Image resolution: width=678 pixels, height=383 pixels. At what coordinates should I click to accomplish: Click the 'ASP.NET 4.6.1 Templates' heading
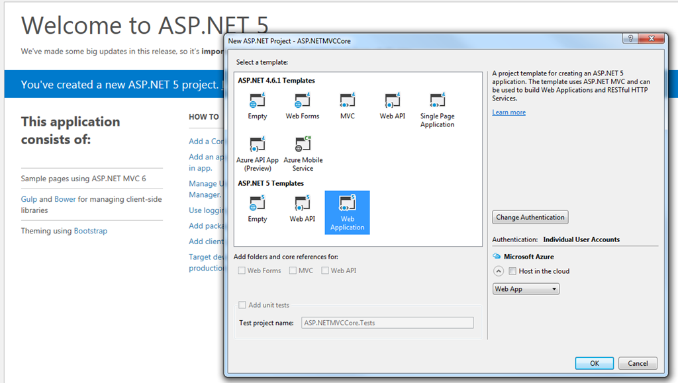pyautogui.click(x=276, y=80)
